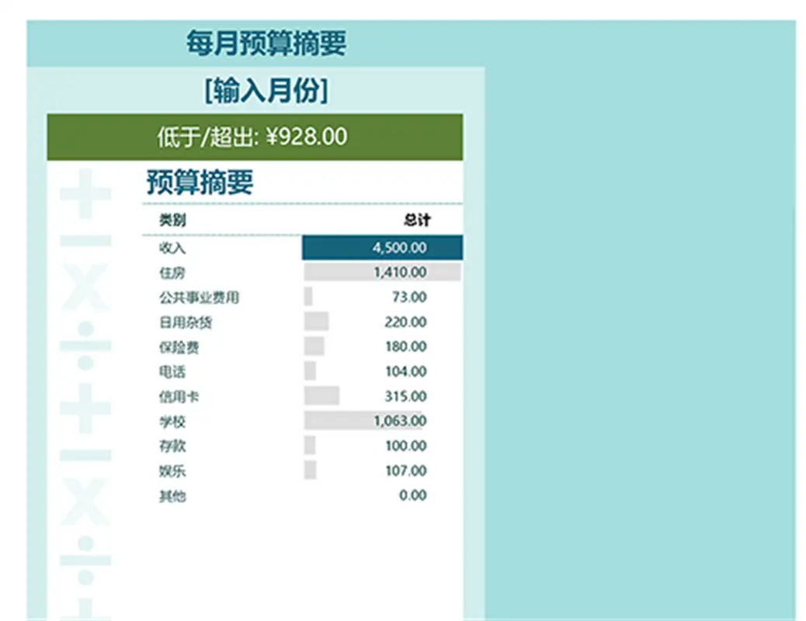
Task: Click the 其他 amount cell 0.00
Action: (x=412, y=496)
